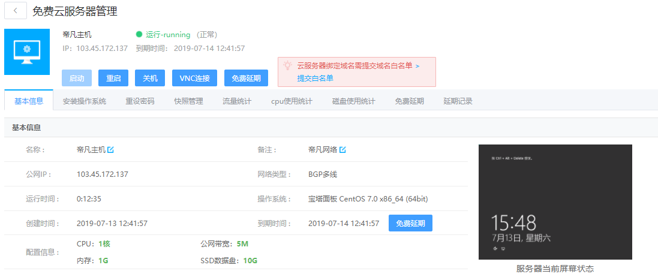Screen dimensions: 658x280
Task: Click the 内存 1G value
Action: (x=103, y=261)
